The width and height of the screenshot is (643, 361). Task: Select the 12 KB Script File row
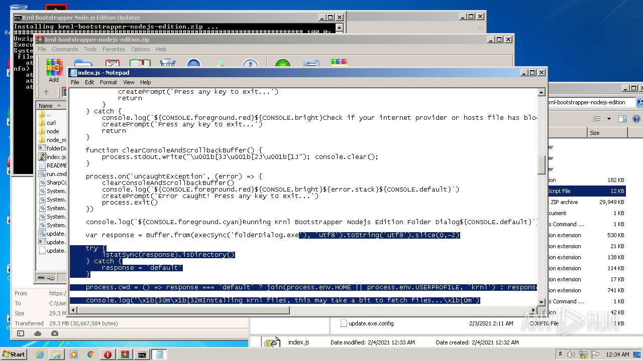[x=587, y=191]
